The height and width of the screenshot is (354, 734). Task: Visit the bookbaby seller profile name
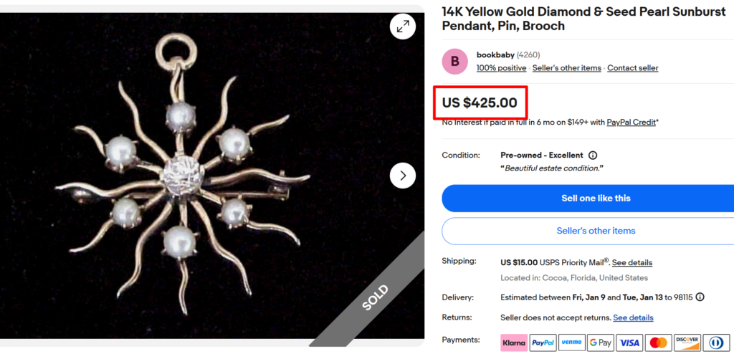(495, 54)
